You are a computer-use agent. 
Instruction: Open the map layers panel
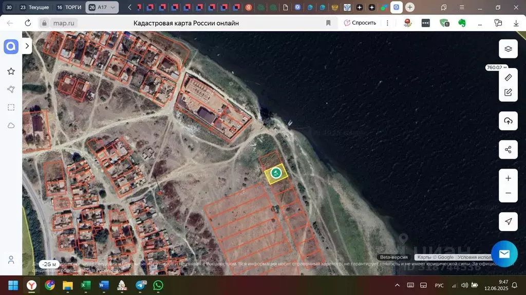508,49
